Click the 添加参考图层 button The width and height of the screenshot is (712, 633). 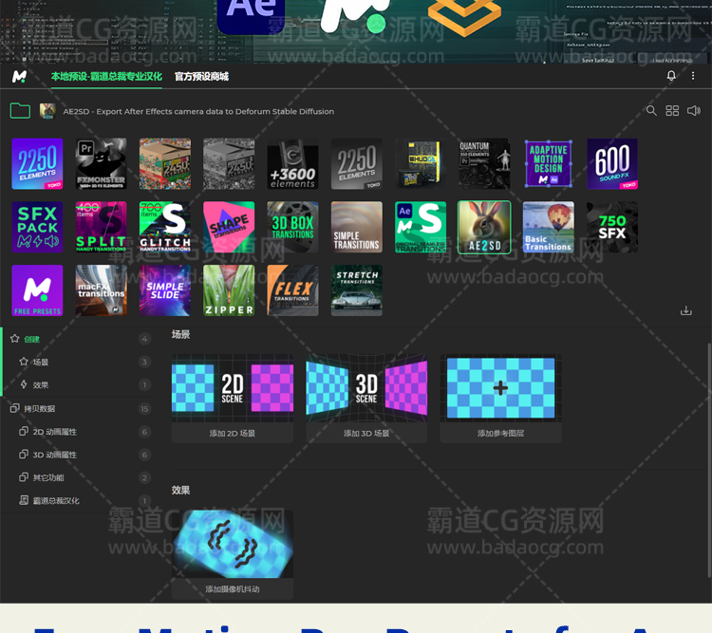[x=501, y=433]
